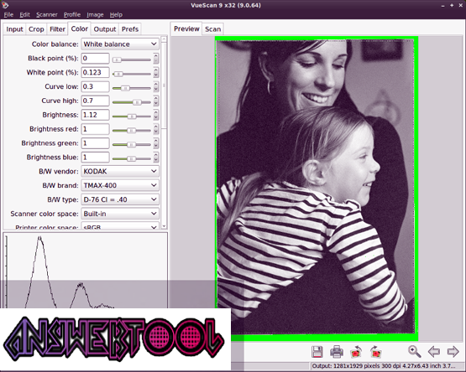Open the Scanner color space dropdown
The width and height of the screenshot is (466, 372).
120,214
